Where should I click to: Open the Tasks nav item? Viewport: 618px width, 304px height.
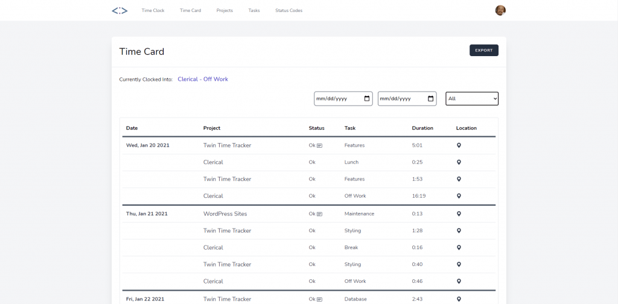coord(254,11)
